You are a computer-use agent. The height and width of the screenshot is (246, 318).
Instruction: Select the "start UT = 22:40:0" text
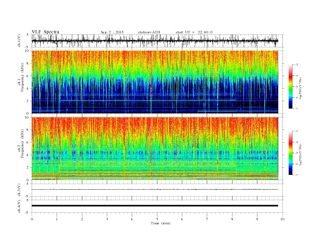[x=194, y=32]
